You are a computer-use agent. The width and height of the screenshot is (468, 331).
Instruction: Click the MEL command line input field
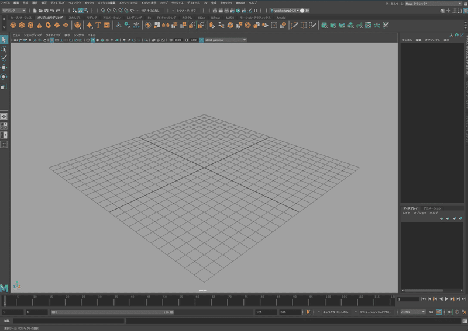68,321
